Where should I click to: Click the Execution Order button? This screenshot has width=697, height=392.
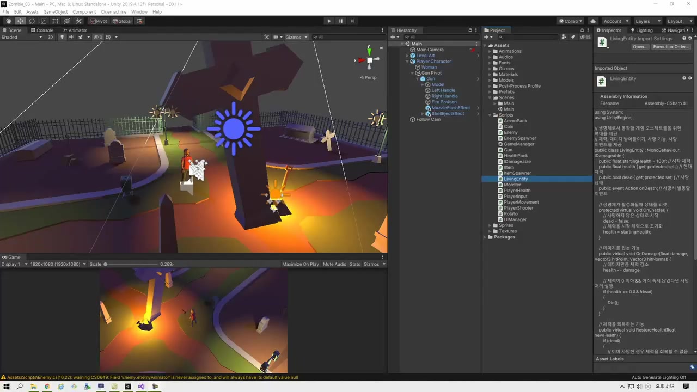671,47
